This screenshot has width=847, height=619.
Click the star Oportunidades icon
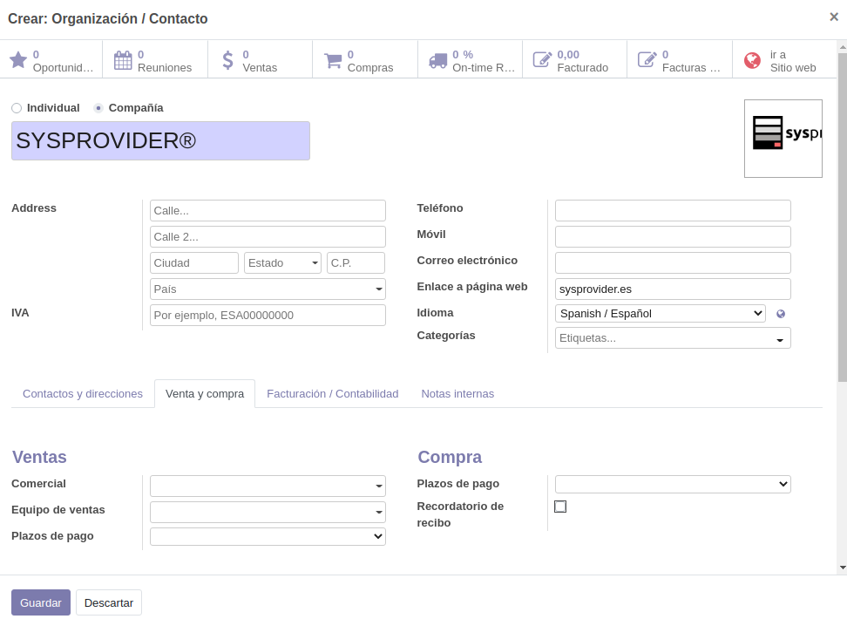(18, 60)
